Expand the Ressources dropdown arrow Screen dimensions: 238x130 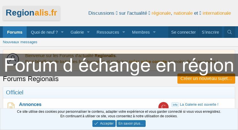[x=124, y=32]
